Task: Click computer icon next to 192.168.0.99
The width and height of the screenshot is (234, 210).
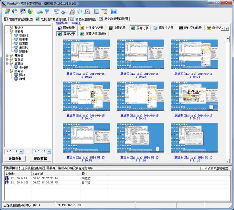Action: point(7,178)
